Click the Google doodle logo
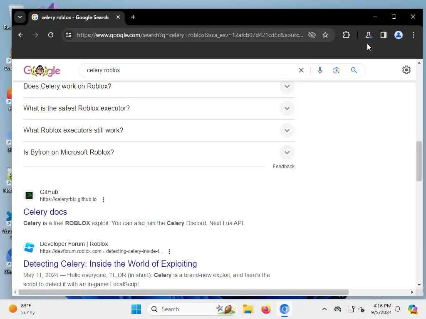 pos(42,71)
